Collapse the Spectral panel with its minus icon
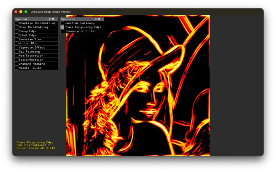276x172 pixels. pos(102,19)
